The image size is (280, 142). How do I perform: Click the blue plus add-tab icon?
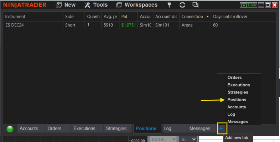click(x=221, y=128)
